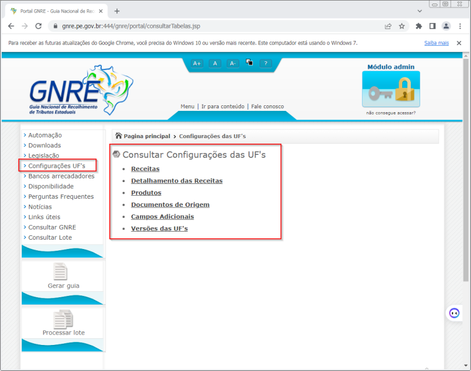Open Detalhamento das Receitas link
The image size is (471, 371).
coord(177,181)
